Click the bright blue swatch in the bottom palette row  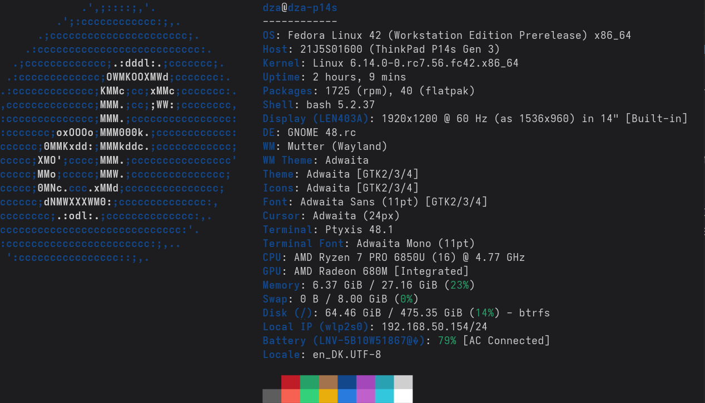point(347,396)
